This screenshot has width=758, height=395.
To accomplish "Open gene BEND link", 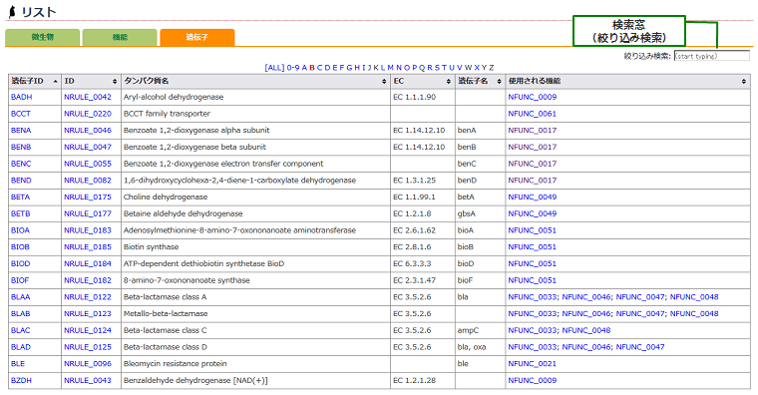I will point(21,181).
